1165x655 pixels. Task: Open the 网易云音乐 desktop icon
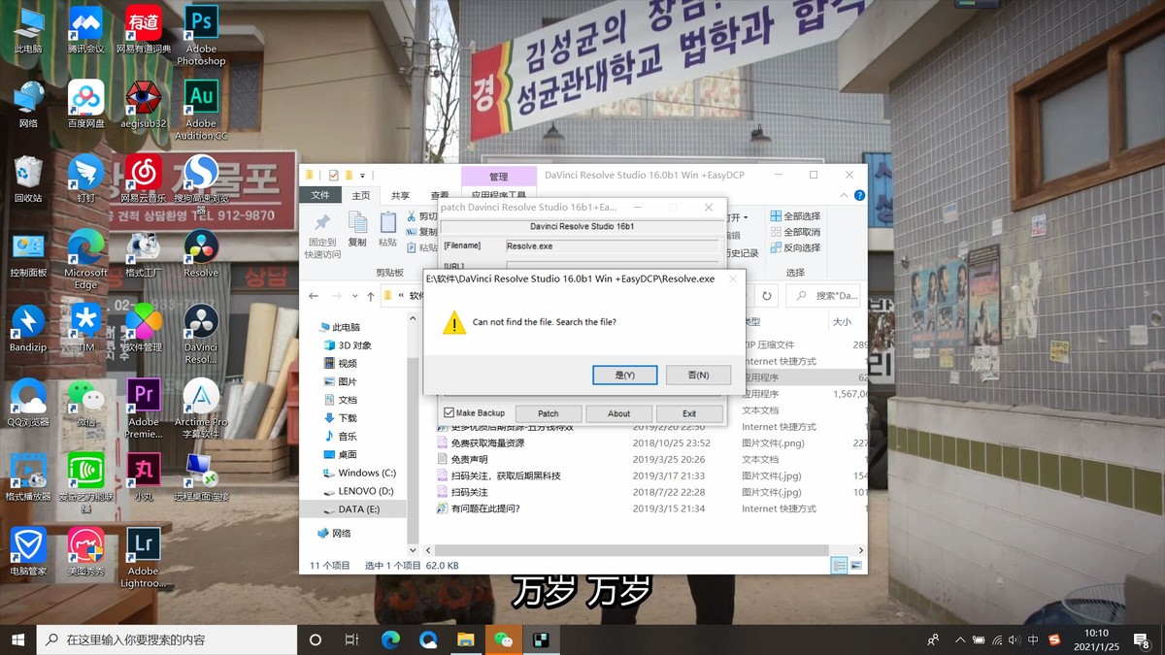(144, 179)
